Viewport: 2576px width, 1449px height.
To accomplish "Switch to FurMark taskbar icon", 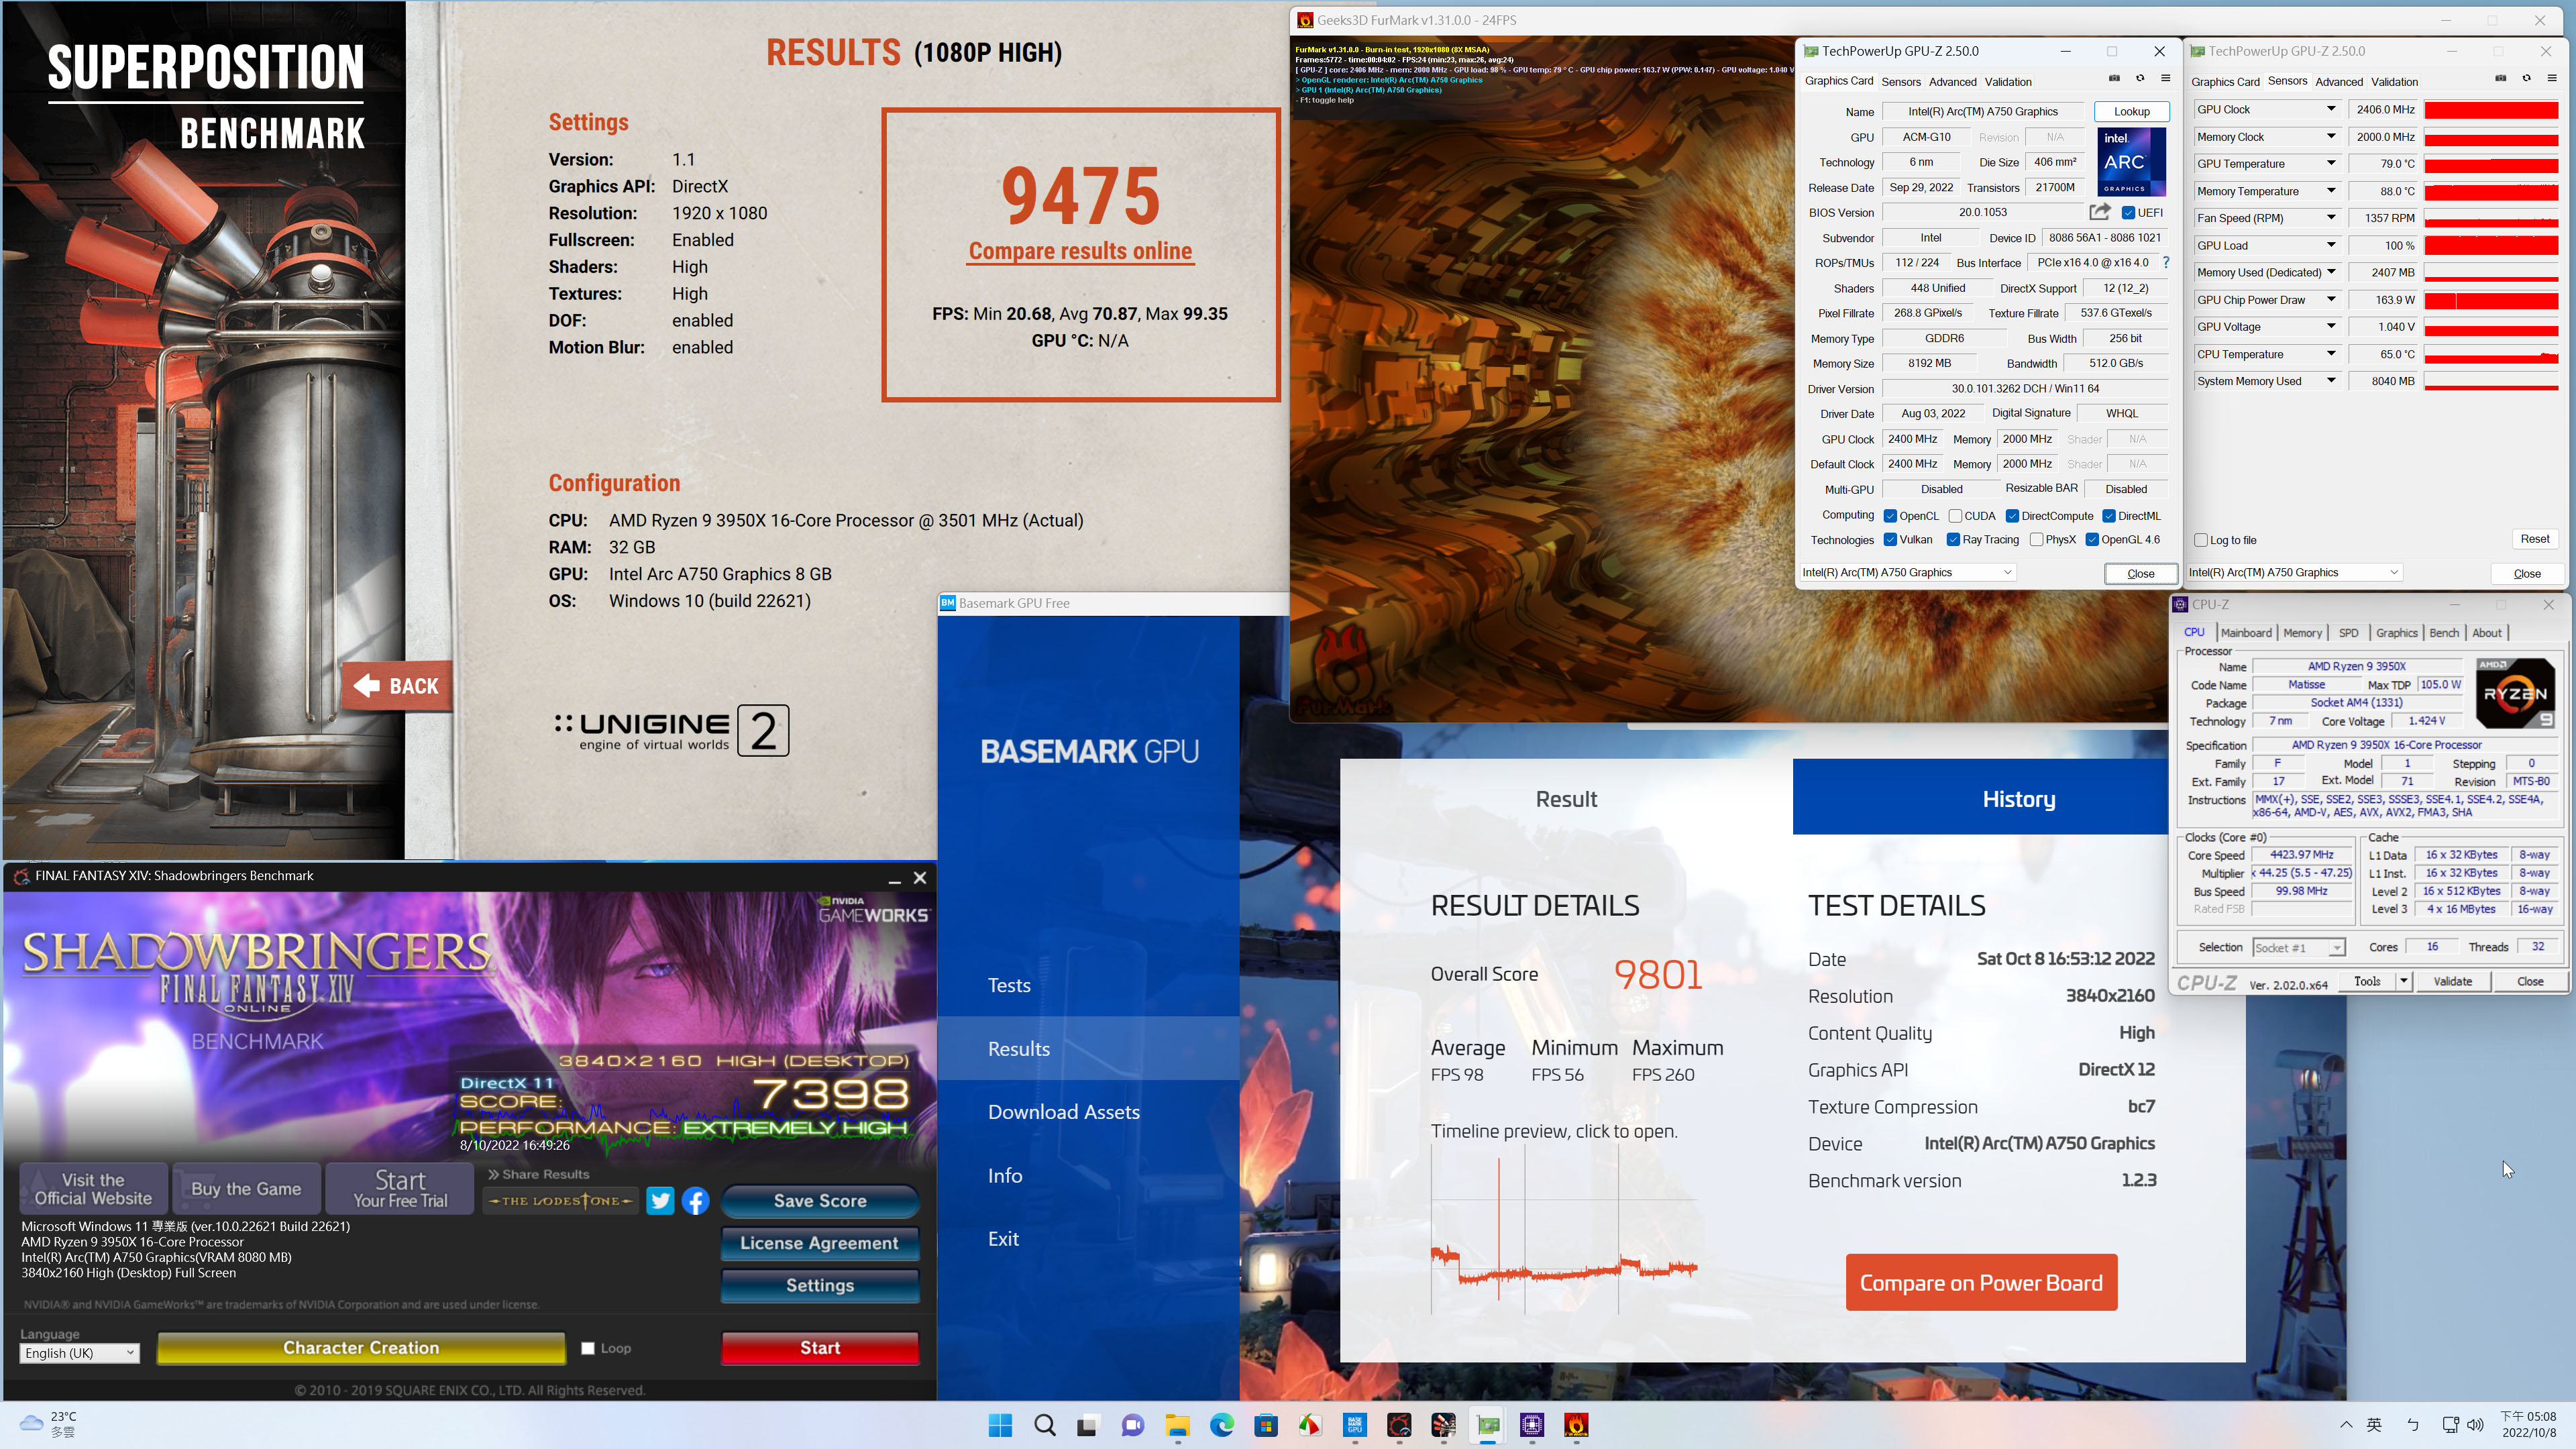I will [1576, 1425].
